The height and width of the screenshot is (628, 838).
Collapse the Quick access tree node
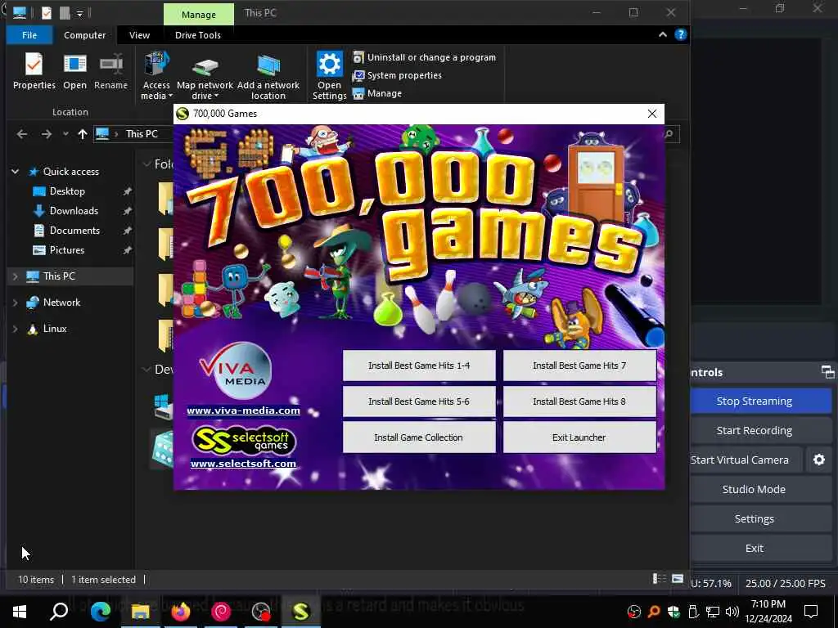(x=16, y=172)
